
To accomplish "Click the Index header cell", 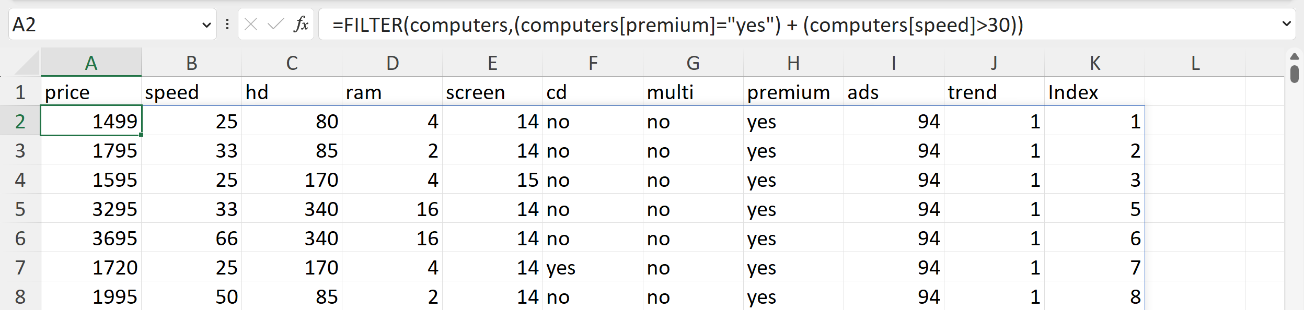I will pyautogui.click(x=1094, y=92).
